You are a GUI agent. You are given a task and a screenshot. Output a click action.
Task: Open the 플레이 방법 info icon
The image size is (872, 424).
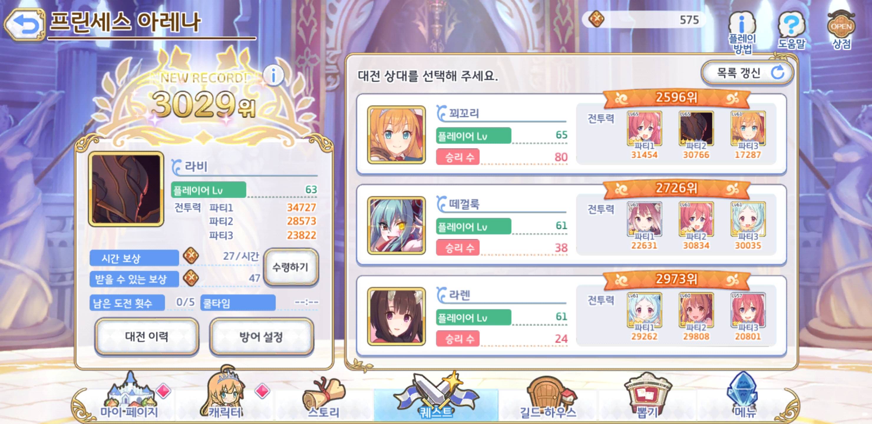point(742,32)
